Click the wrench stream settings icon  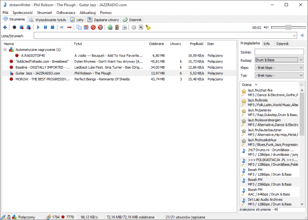pyautogui.click(x=141, y=27)
